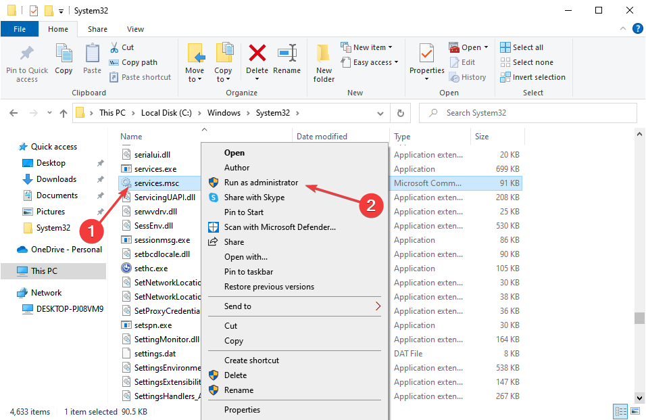
Task: Choose Pin to taskbar in context menu
Action: 249,272
